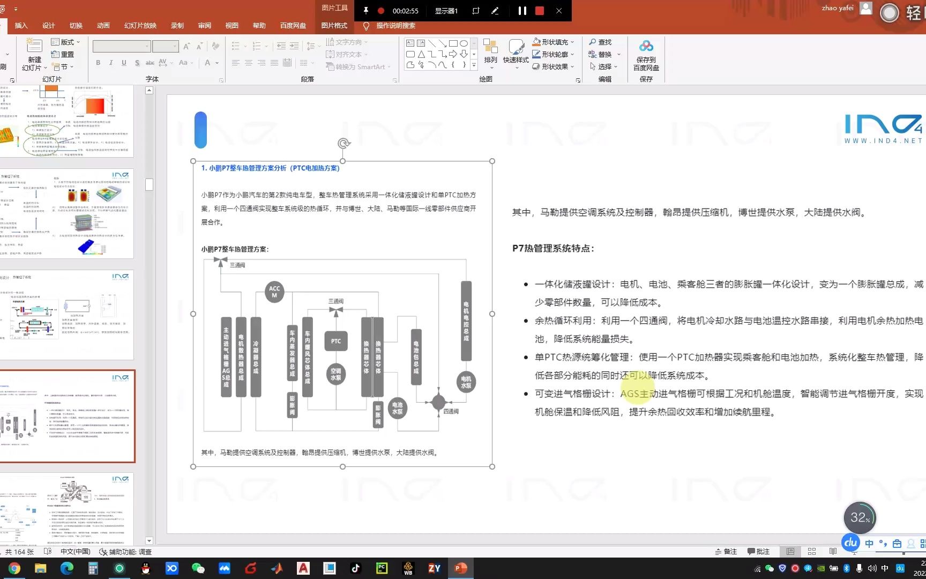Toggle right text alignment
This screenshot has height=579, width=926.
pyautogui.click(x=262, y=63)
